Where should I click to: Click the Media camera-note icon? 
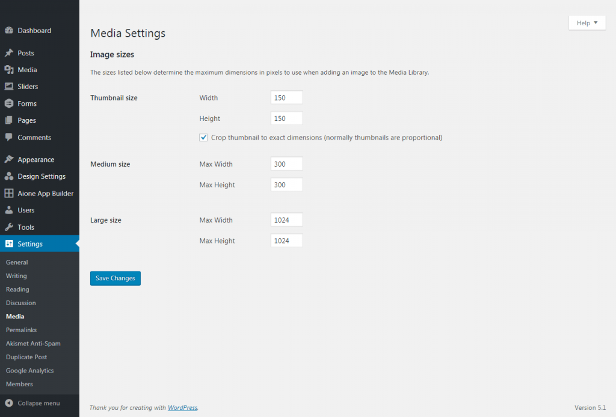click(x=8, y=70)
